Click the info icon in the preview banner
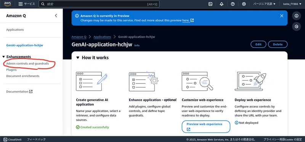The height and width of the screenshot is (142, 305). pos(77,16)
